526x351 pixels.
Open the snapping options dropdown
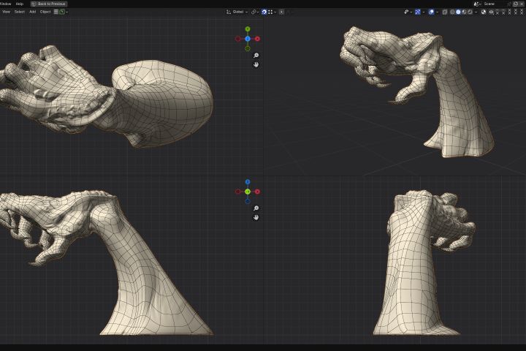[x=272, y=12]
